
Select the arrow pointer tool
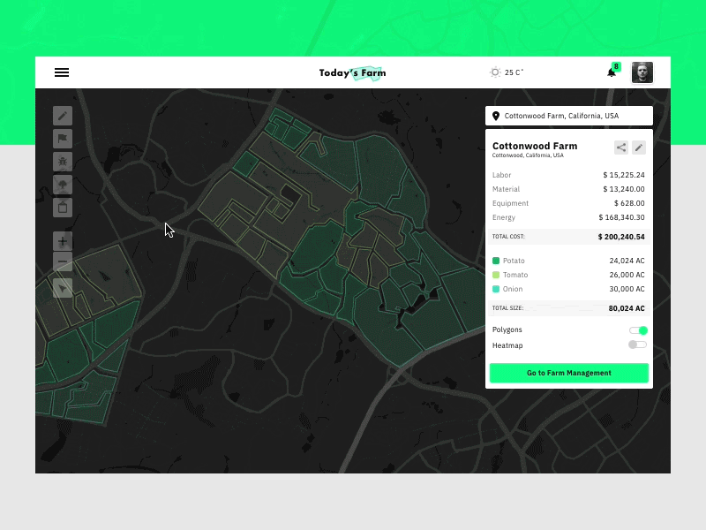click(62, 288)
